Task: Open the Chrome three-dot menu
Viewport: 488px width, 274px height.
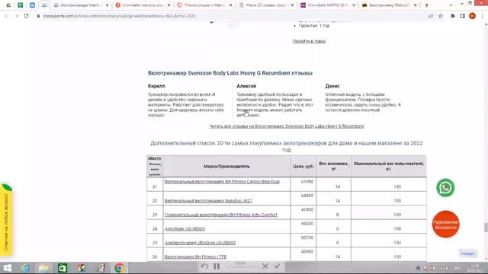Action: point(482,16)
